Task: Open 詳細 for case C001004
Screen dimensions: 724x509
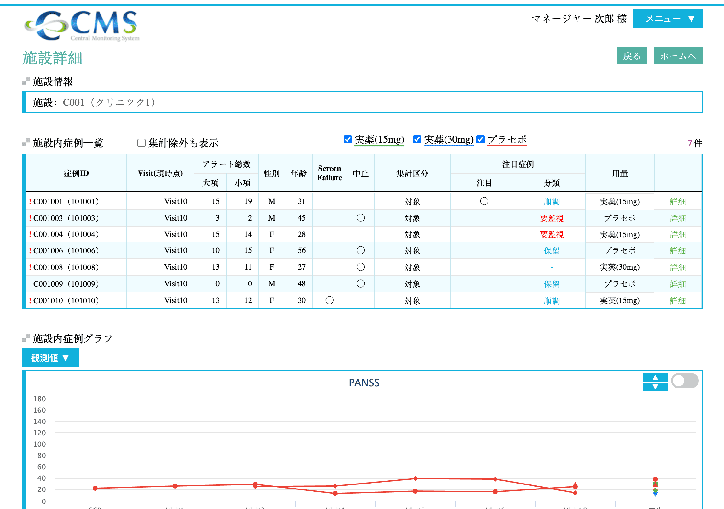Action: (678, 234)
